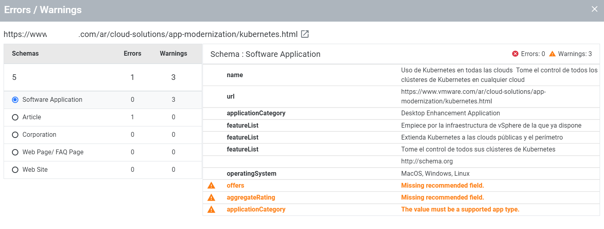Screen dimensions: 604x229
Task: Click the Software Application warnings count 3
Action: click(173, 100)
